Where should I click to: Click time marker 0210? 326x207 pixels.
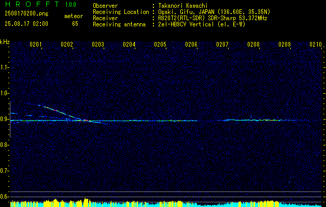[316, 45]
